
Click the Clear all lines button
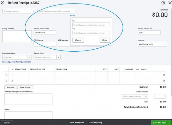[x=25, y=87]
